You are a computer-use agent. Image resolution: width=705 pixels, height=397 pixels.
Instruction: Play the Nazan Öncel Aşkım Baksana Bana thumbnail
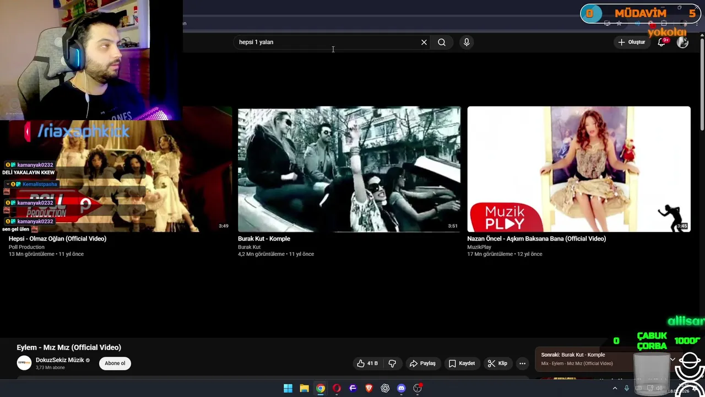579,169
